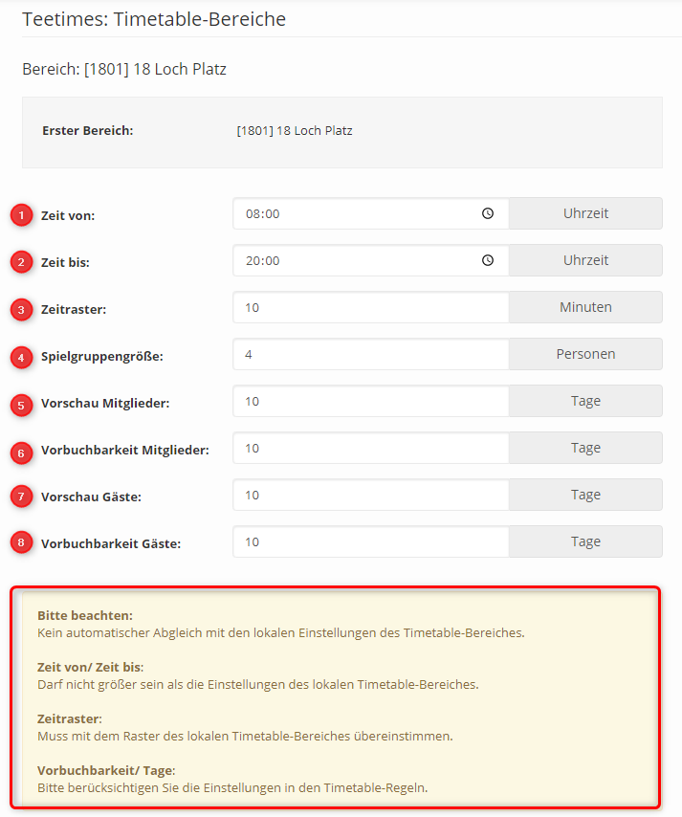Click red marker number 5
Screen dimensions: 682x817
(x=21, y=403)
